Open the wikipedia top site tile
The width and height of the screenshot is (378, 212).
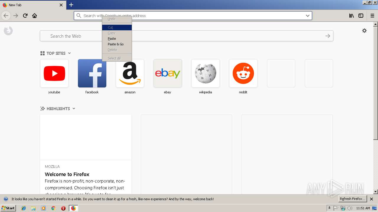[206, 73]
